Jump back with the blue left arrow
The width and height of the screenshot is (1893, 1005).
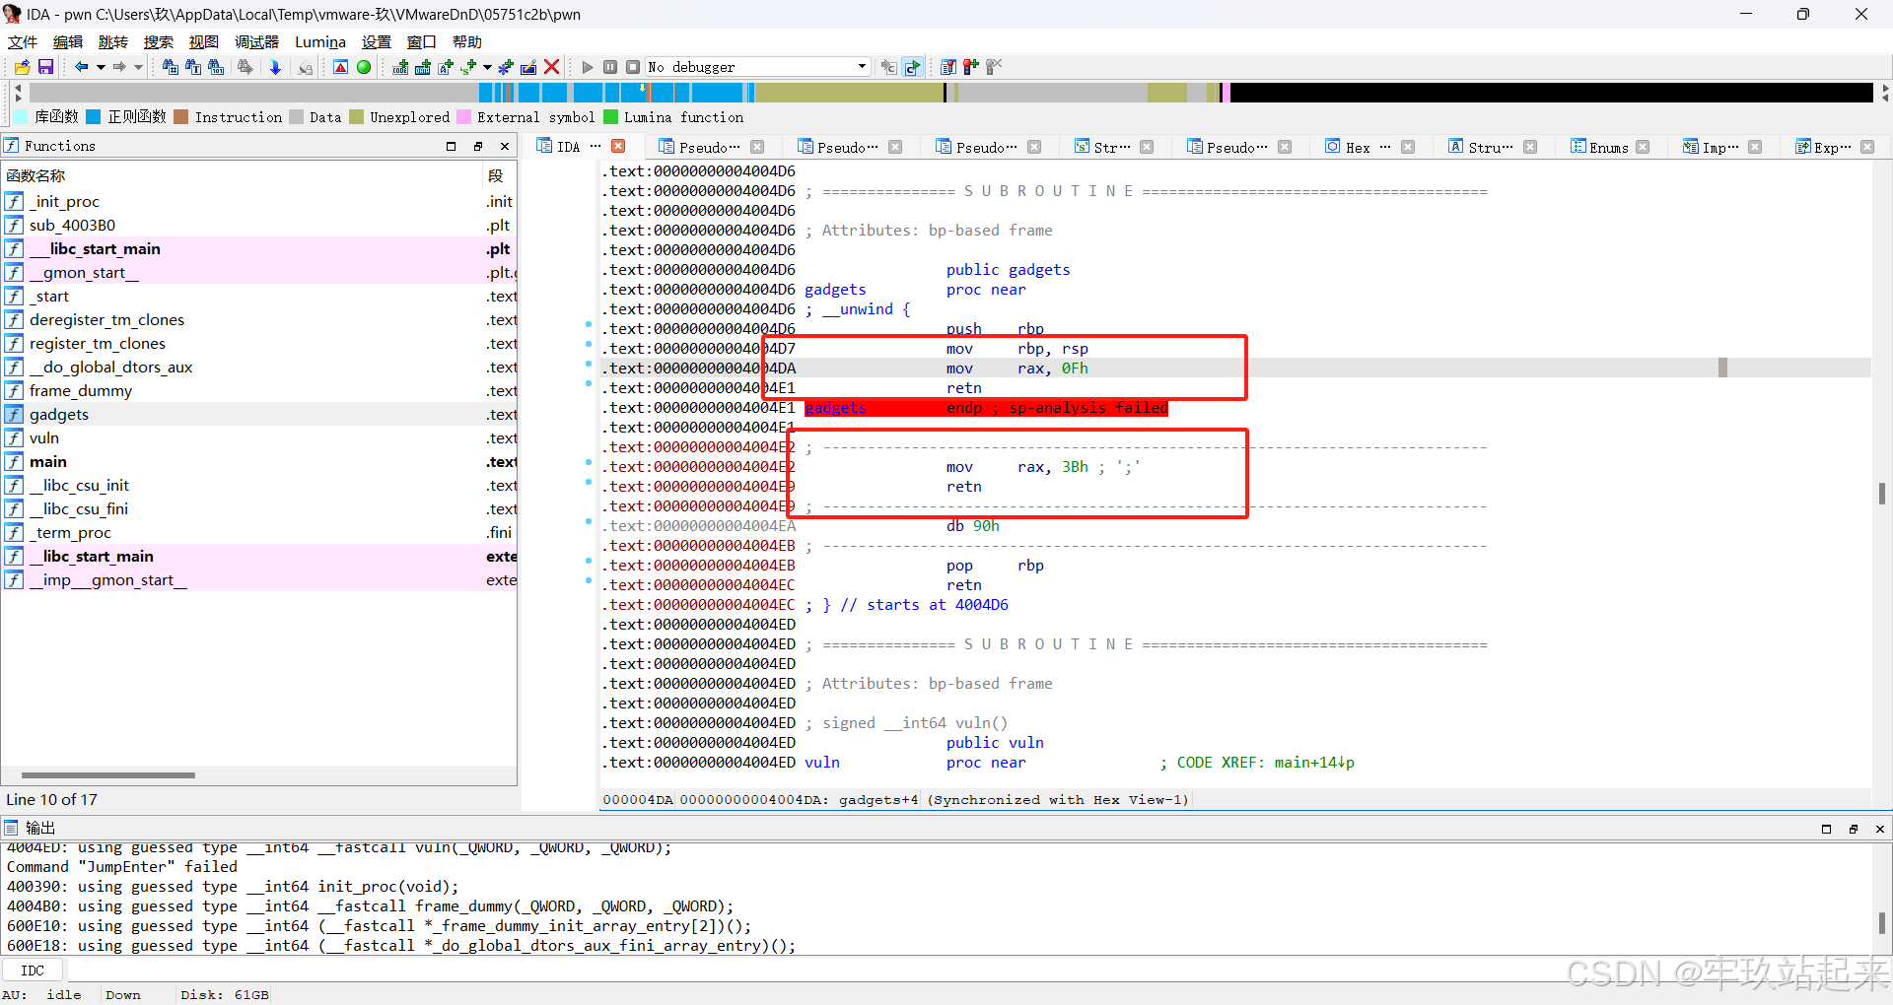81,67
